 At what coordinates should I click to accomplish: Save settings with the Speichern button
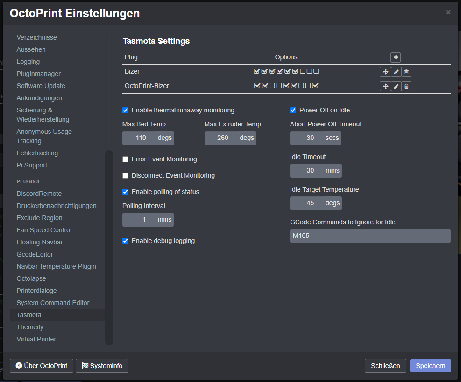[430, 366]
